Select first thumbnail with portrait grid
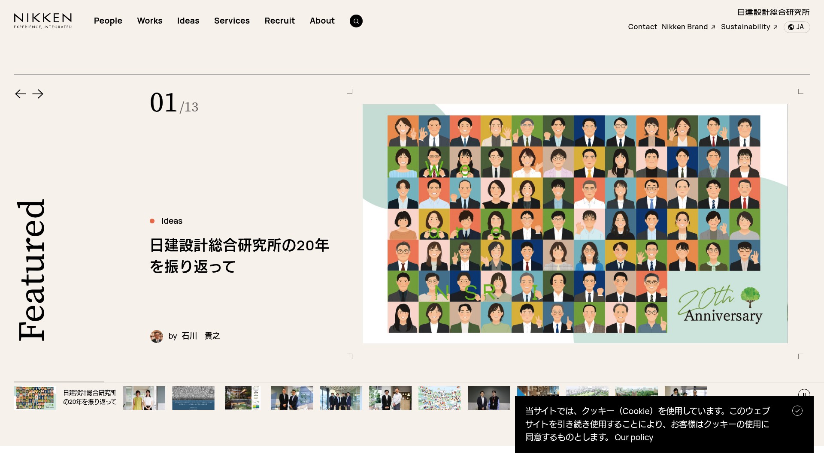The width and height of the screenshot is (824, 463). [x=35, y=398]
